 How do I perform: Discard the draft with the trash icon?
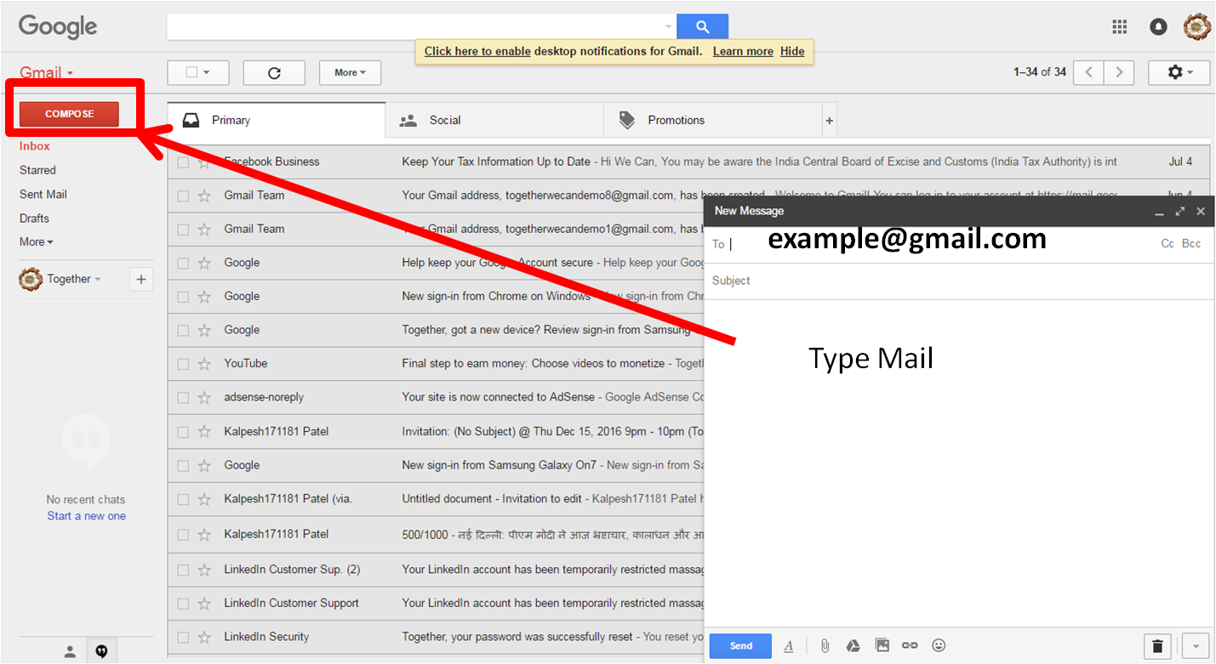(1157, 646)
